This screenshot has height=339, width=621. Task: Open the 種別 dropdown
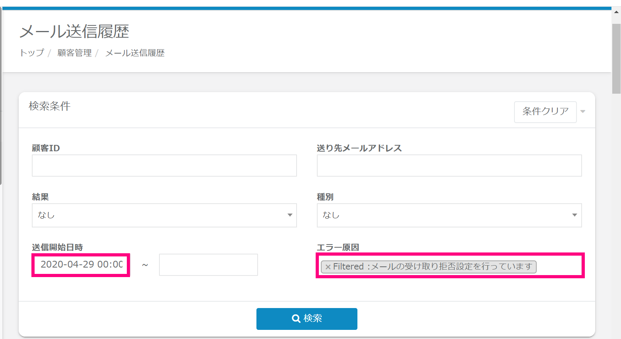click(449, 215)
